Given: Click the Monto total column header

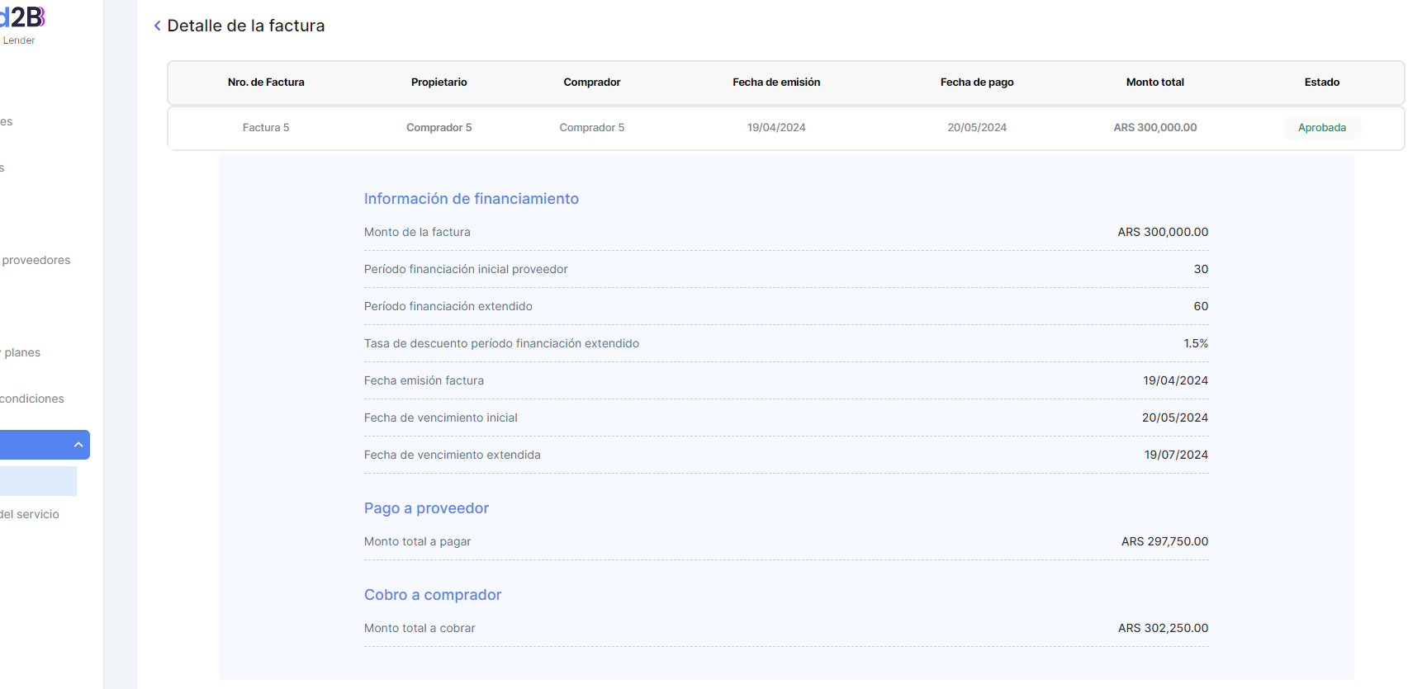Looking at the screenshot, I should (x=1154, y=82).
